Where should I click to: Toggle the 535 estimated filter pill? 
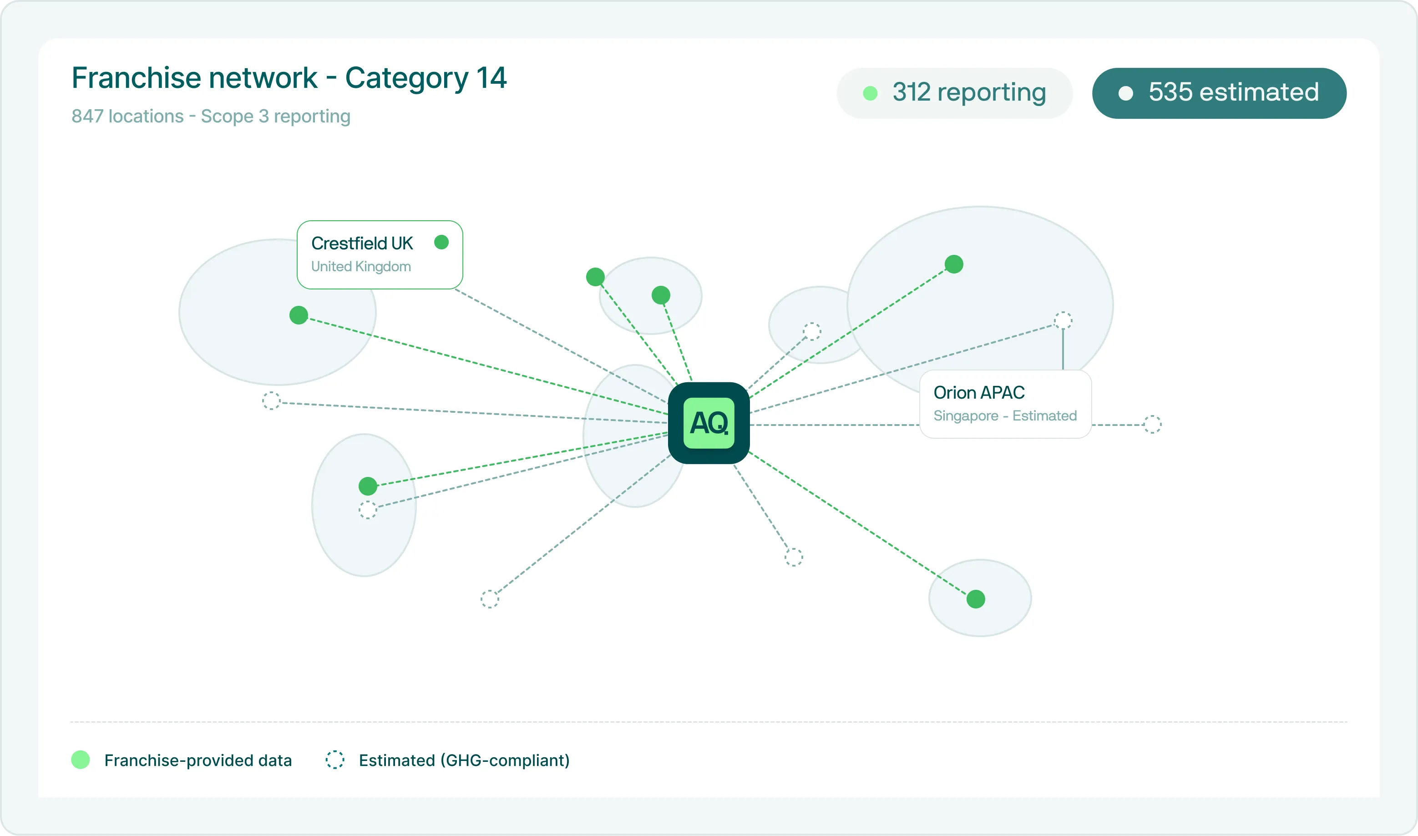[x=1219, y=93]
